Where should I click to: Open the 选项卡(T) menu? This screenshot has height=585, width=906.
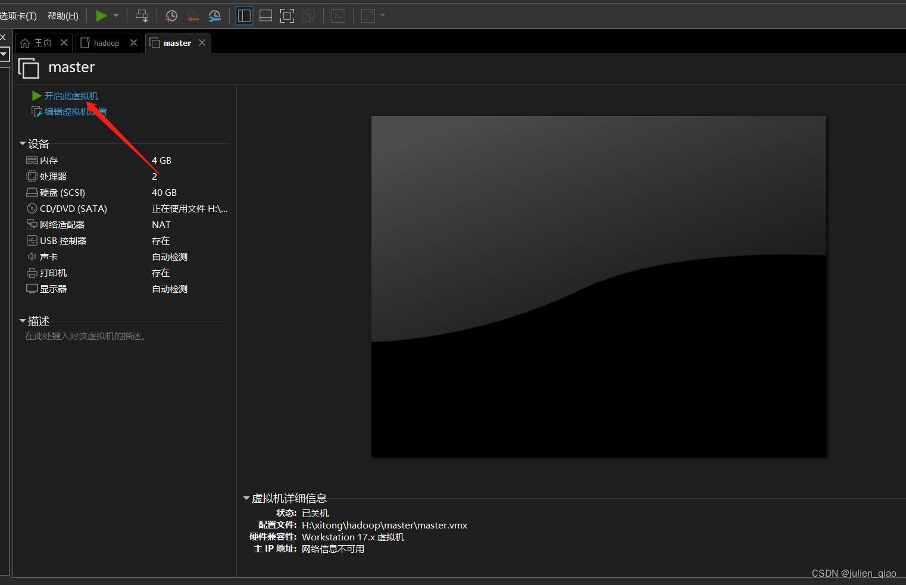point(18,16)
